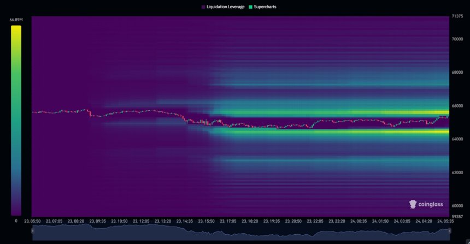Click the 23, 08:20 time axis label

(x=76, y=221)
